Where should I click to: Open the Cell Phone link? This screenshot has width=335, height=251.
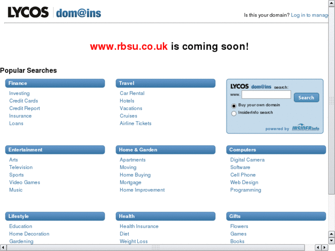243,175
